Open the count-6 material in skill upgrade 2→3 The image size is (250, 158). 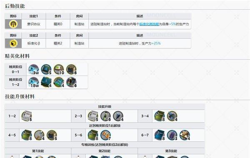105,116
